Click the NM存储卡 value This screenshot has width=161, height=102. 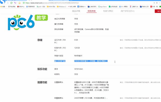pyautogui.click(x=78, y=56)
